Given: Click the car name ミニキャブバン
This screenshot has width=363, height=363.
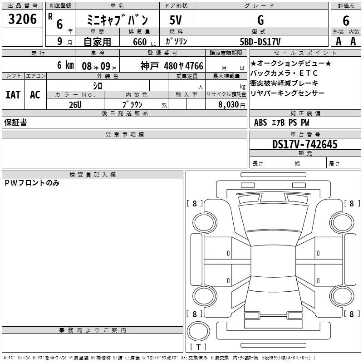Looking at the screenshot, I should (117, 20).
